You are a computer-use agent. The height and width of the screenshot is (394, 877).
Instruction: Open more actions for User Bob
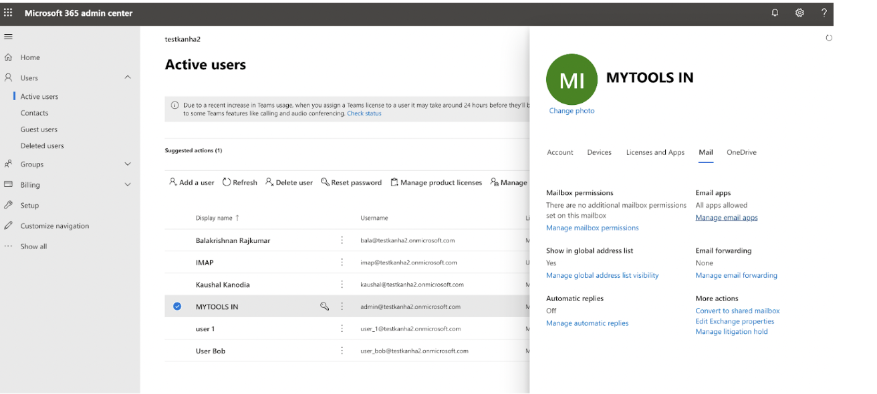coord(342,351)
